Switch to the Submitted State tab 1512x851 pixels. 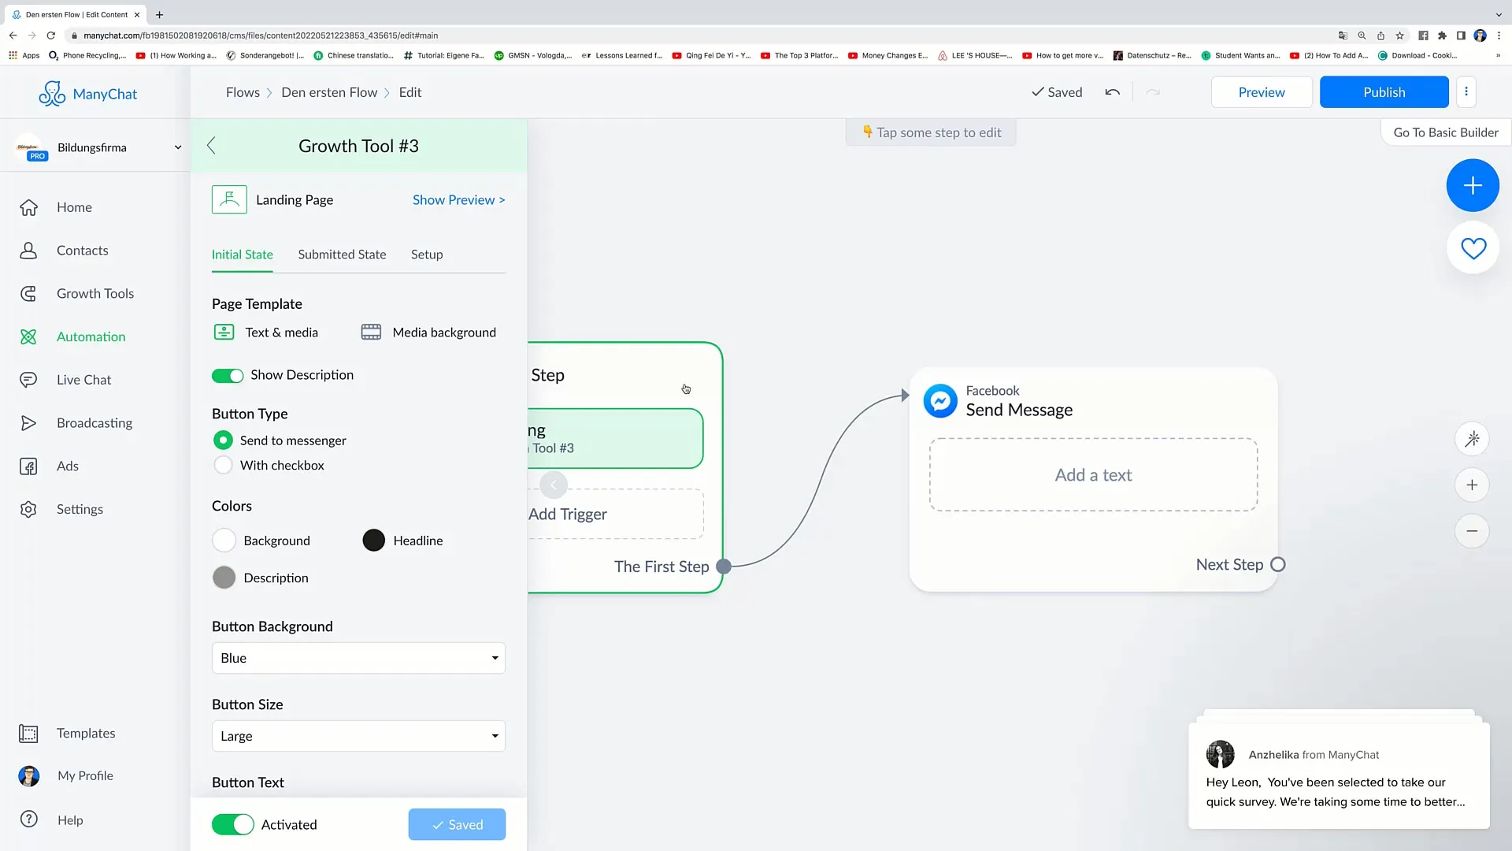[342, 254]
